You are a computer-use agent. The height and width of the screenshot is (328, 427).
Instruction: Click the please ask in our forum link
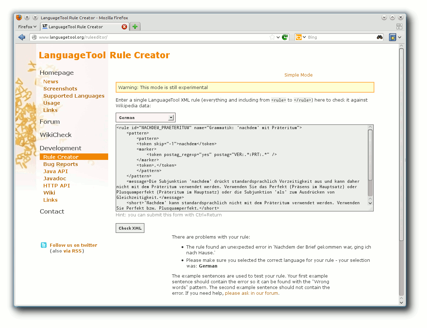251,293
